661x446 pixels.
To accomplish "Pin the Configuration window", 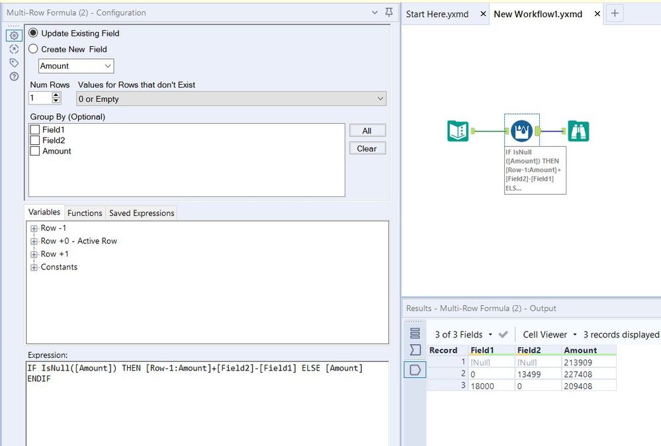I will 389,12.
